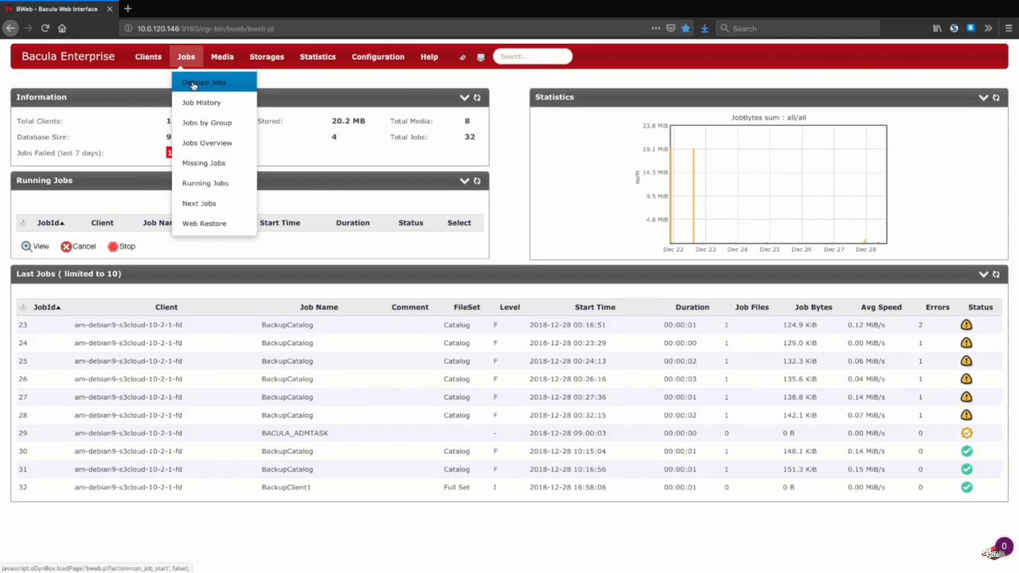Collapse the Information panel chevron
Image resolution: width=1019 pixels, height=573 pixels.
pyautogui.click(x=464, y=98)
